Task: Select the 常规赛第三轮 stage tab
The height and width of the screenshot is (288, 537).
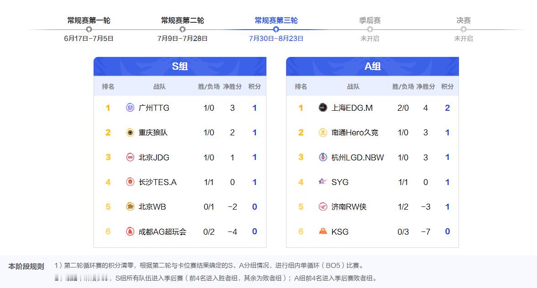Action: click(276, 21)
